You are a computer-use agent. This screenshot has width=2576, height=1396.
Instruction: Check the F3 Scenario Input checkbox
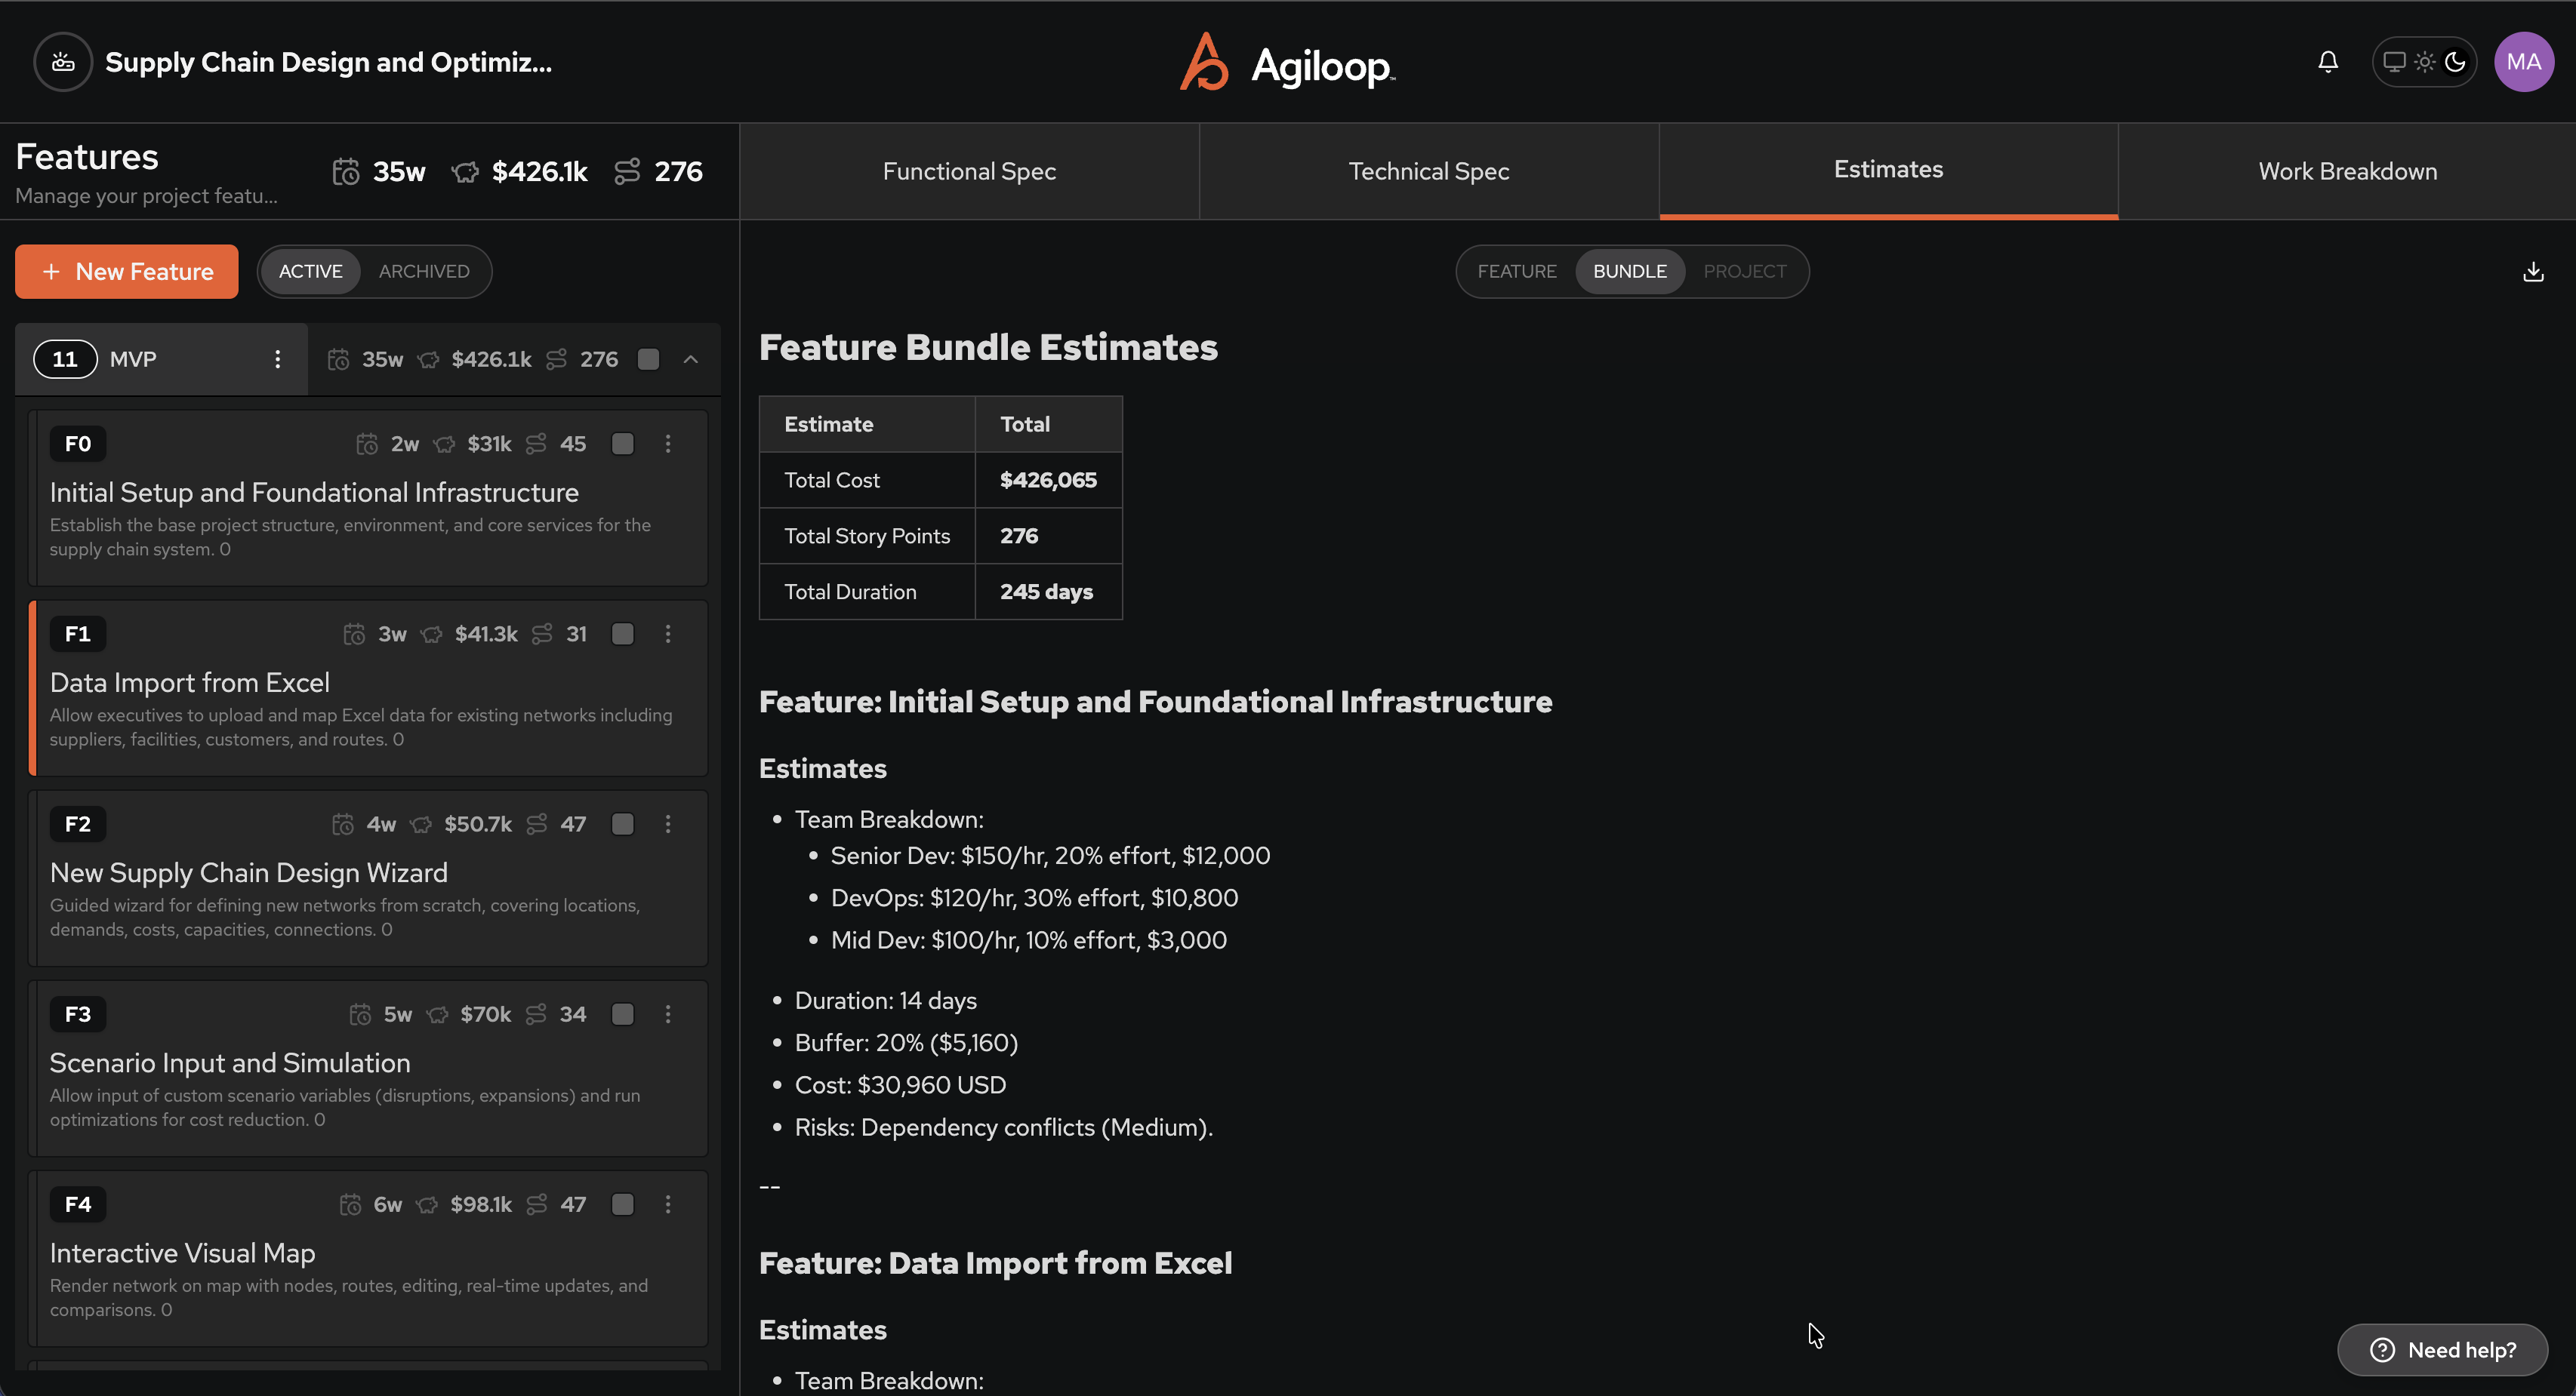click(622, 1014)
